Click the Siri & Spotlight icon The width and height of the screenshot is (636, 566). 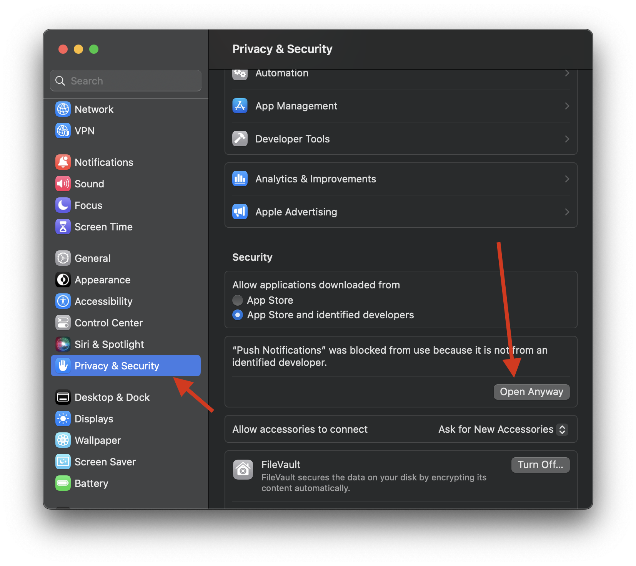[63, 344]
